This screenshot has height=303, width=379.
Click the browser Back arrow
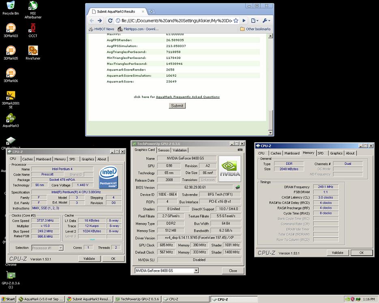[x=92, y=21]
